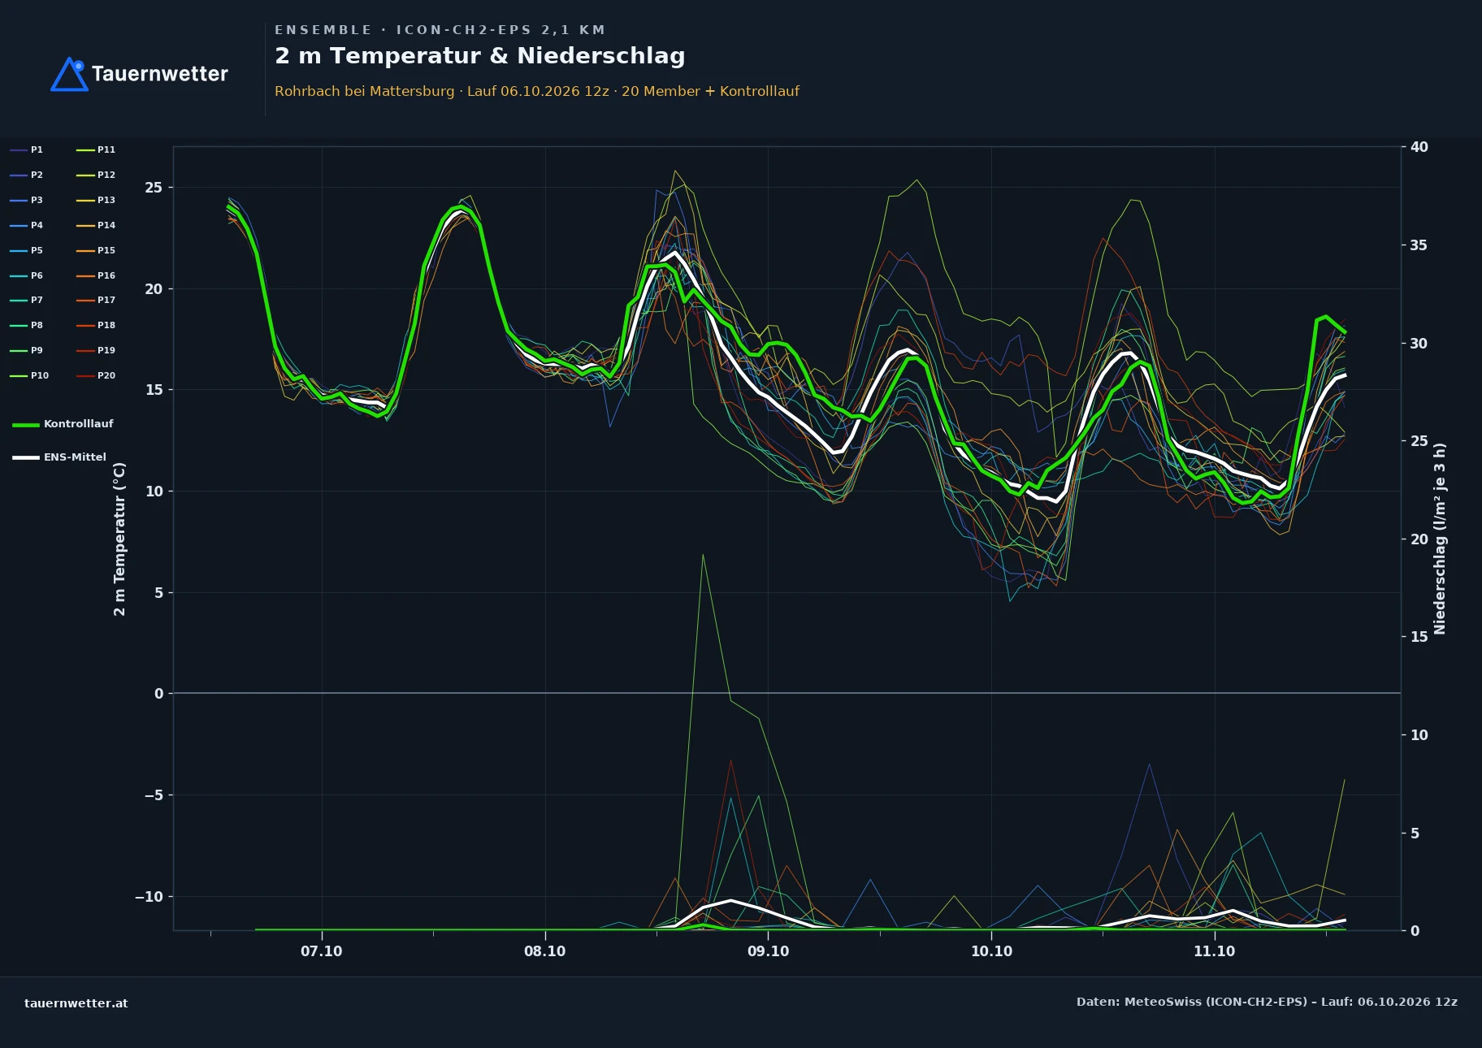Click the ENS-Mittel white legend line

point(26,457)
